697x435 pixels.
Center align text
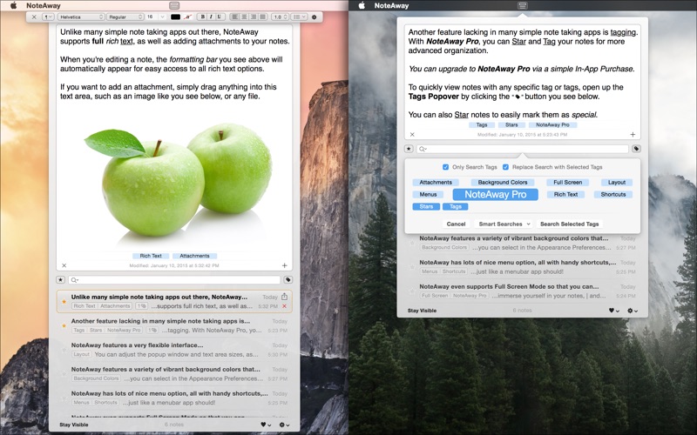coord(244,17)
